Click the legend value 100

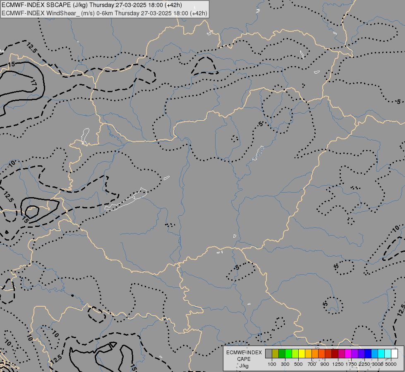tap(272, 364)
